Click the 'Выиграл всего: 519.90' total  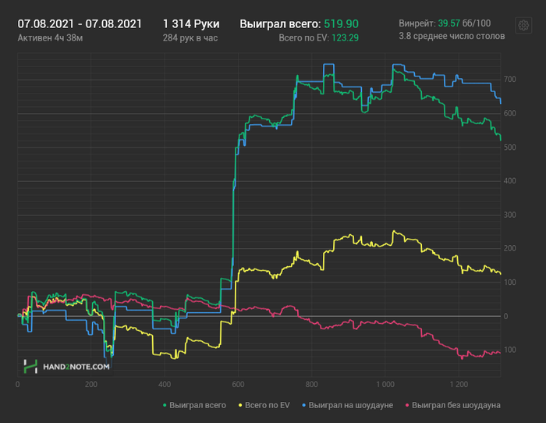tap(299, 24)
